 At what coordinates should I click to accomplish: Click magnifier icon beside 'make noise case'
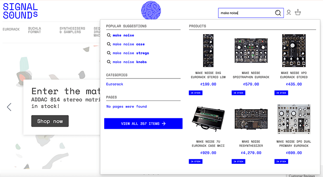click(109, 44)
